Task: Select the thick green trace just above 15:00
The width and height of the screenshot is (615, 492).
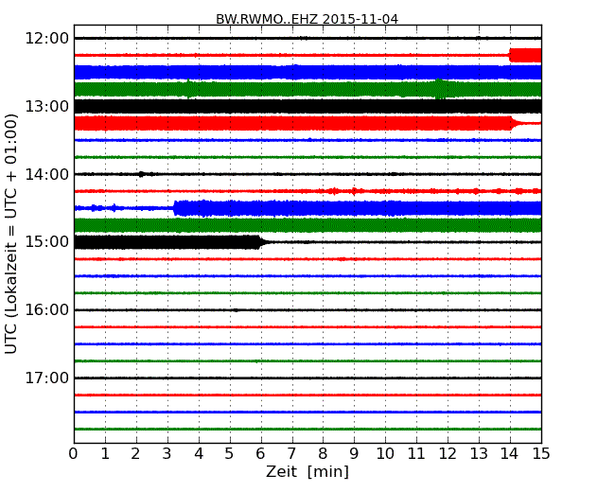Action: coord(307,225)
